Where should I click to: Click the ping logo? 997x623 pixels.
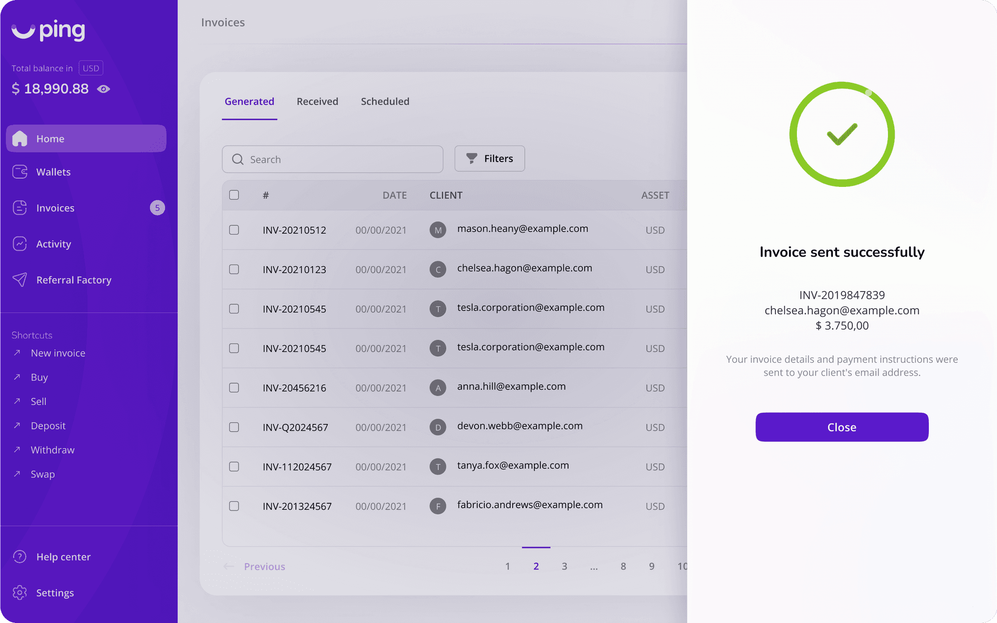tap(48, 30)
